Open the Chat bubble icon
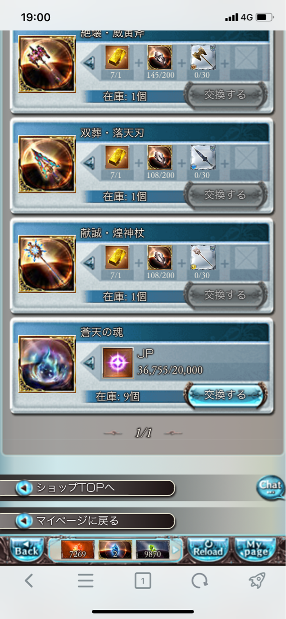 pyautogui.click(x=271, y=487)
